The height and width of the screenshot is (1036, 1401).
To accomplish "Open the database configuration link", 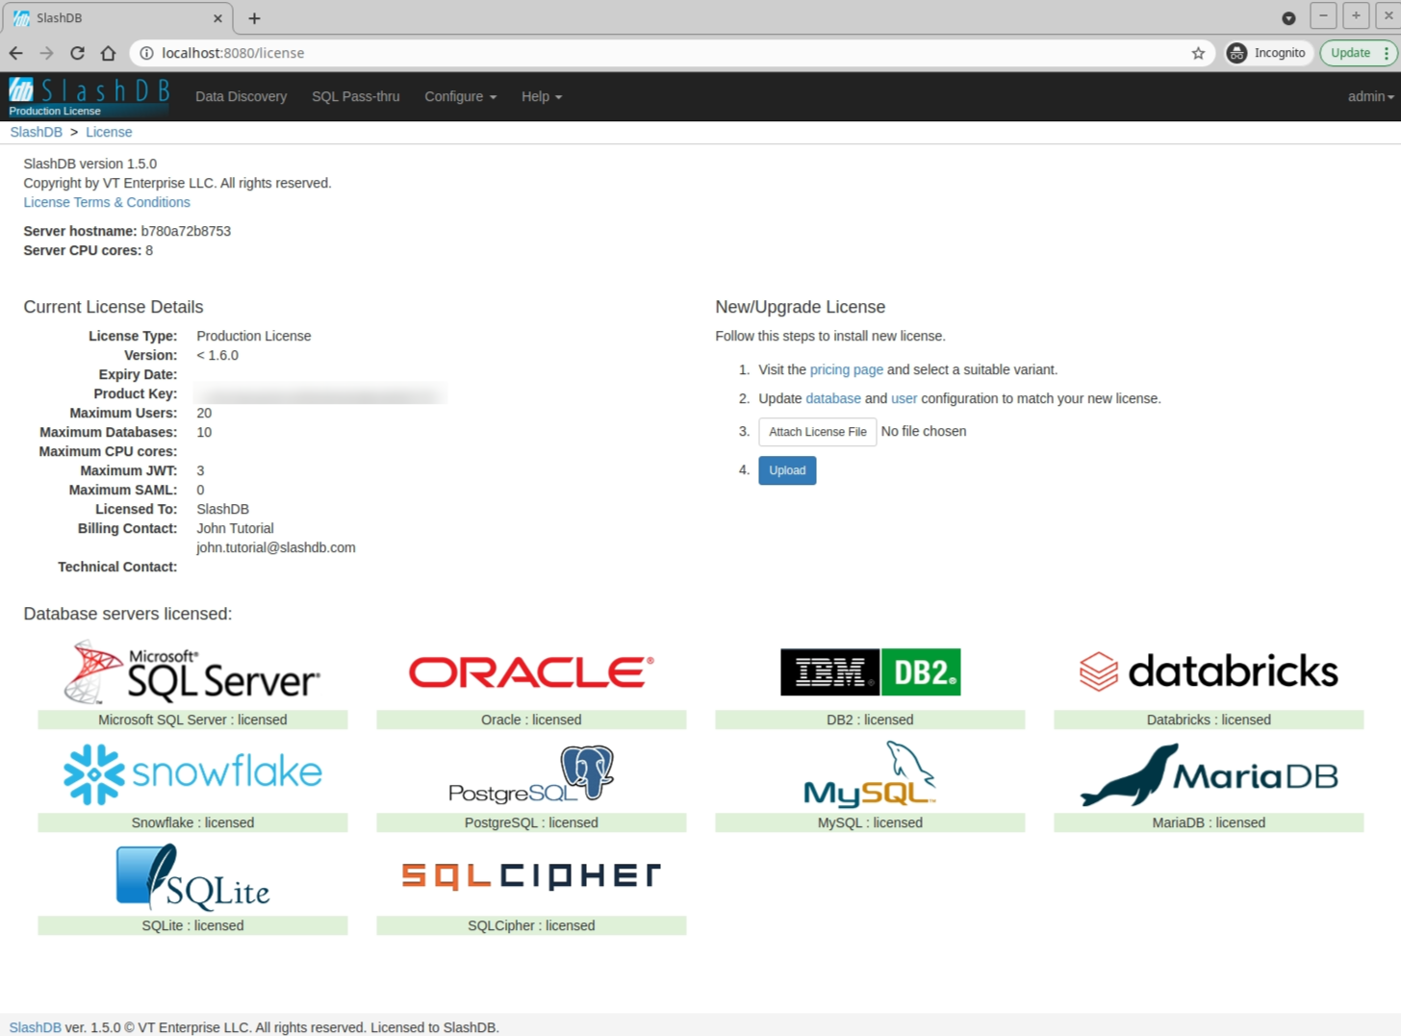I will [x=832, y=398].
